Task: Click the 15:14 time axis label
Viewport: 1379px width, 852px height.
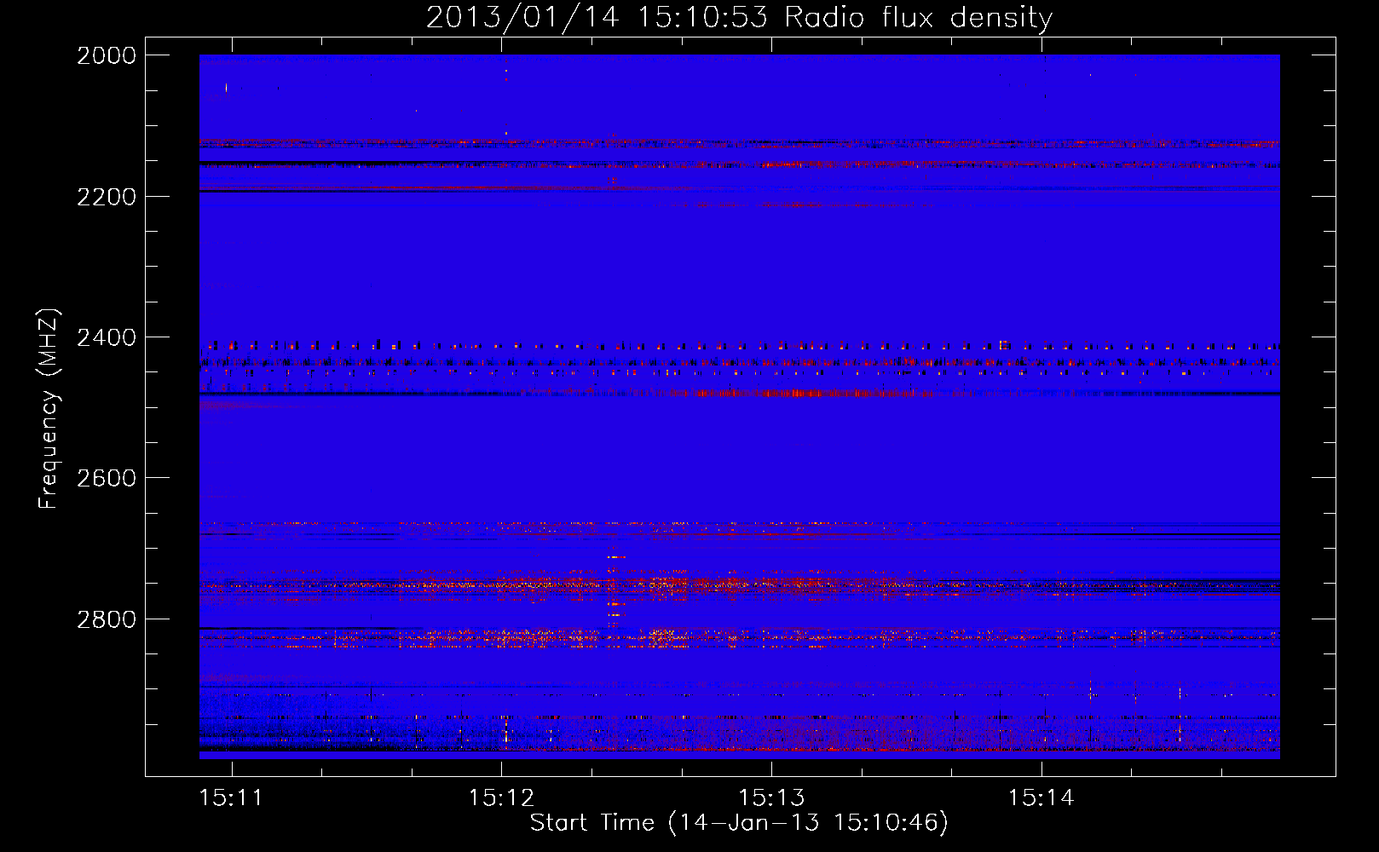Action: (1041, 797)
